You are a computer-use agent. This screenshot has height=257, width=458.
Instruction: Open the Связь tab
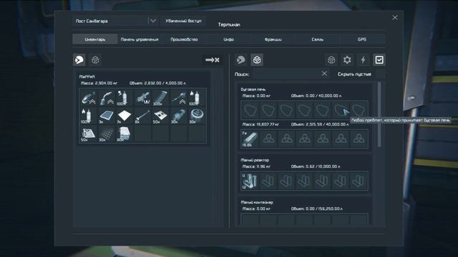tap(318, 39)
